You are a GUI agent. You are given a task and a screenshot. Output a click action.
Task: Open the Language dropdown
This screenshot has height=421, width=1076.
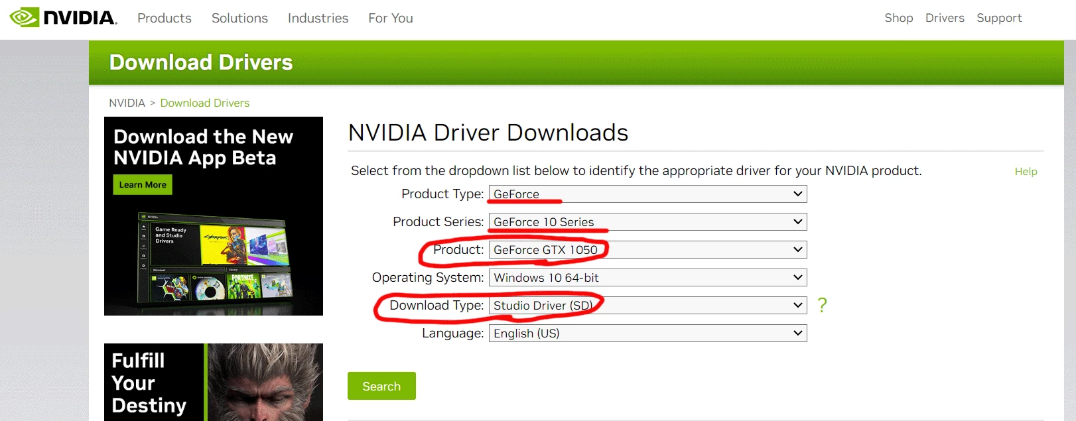point(647,333)
